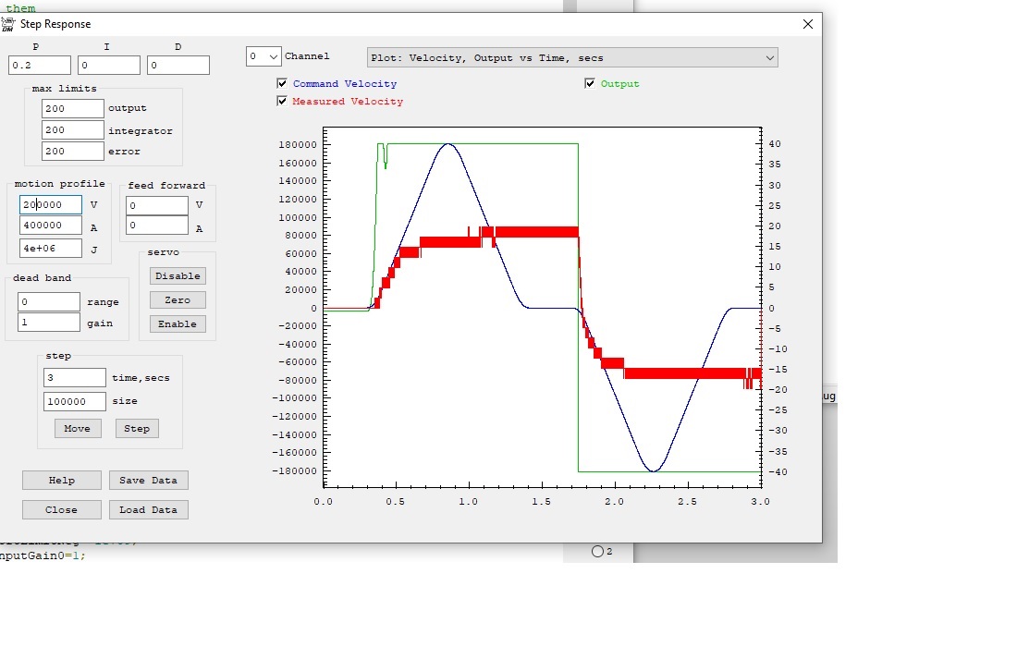
Task: Select the motion profile velocity V field
Action: (51, 205)
